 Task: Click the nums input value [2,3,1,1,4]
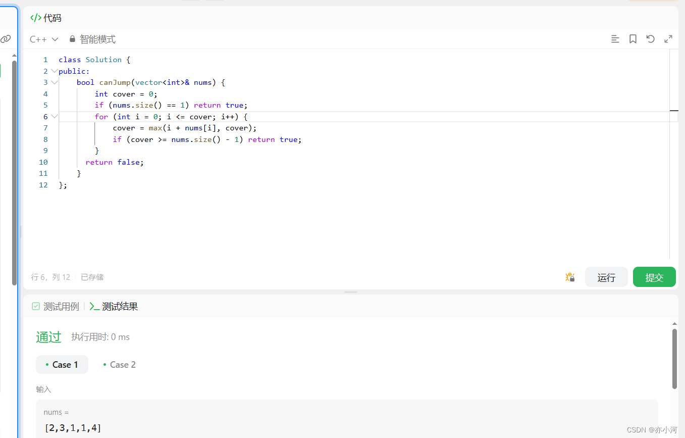click(73, 428)
